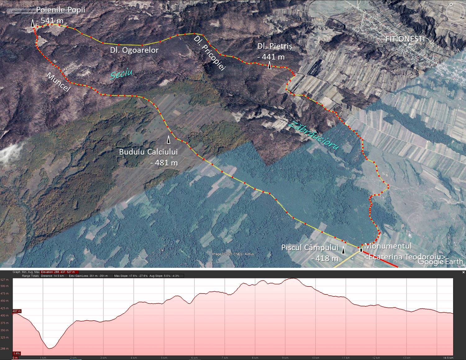Click the Piscul Câmpului peak marker icon
This screenshot has width=466, height=360.
pyautogui.click(x=343, y=250)
